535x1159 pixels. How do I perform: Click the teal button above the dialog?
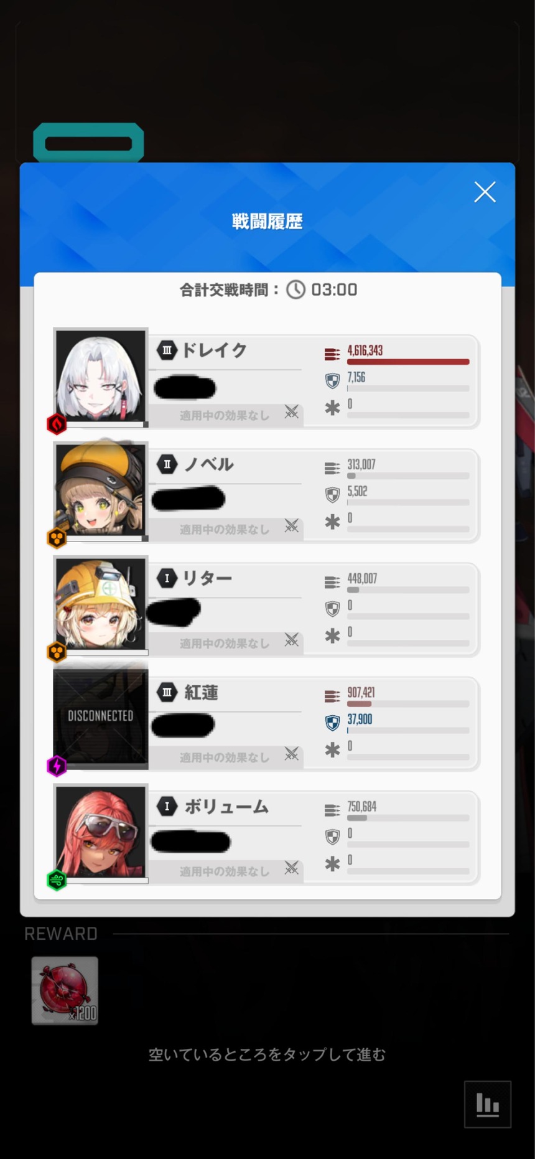(x=88, y=143)
